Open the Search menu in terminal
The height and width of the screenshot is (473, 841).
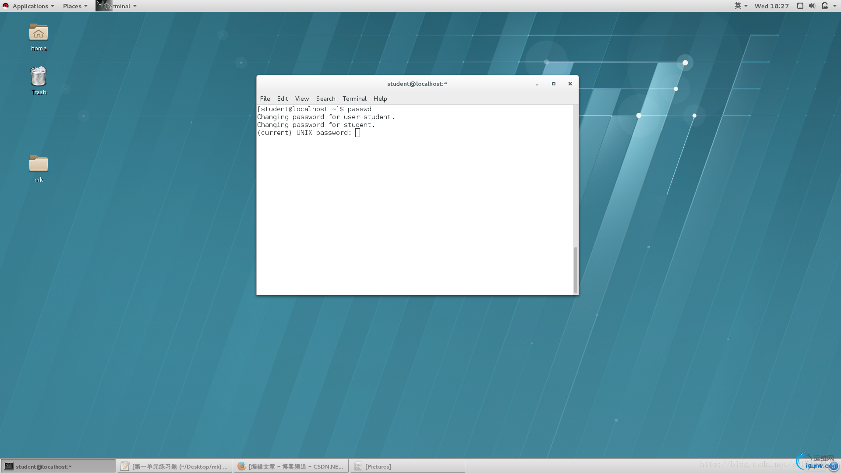point(325,99)
